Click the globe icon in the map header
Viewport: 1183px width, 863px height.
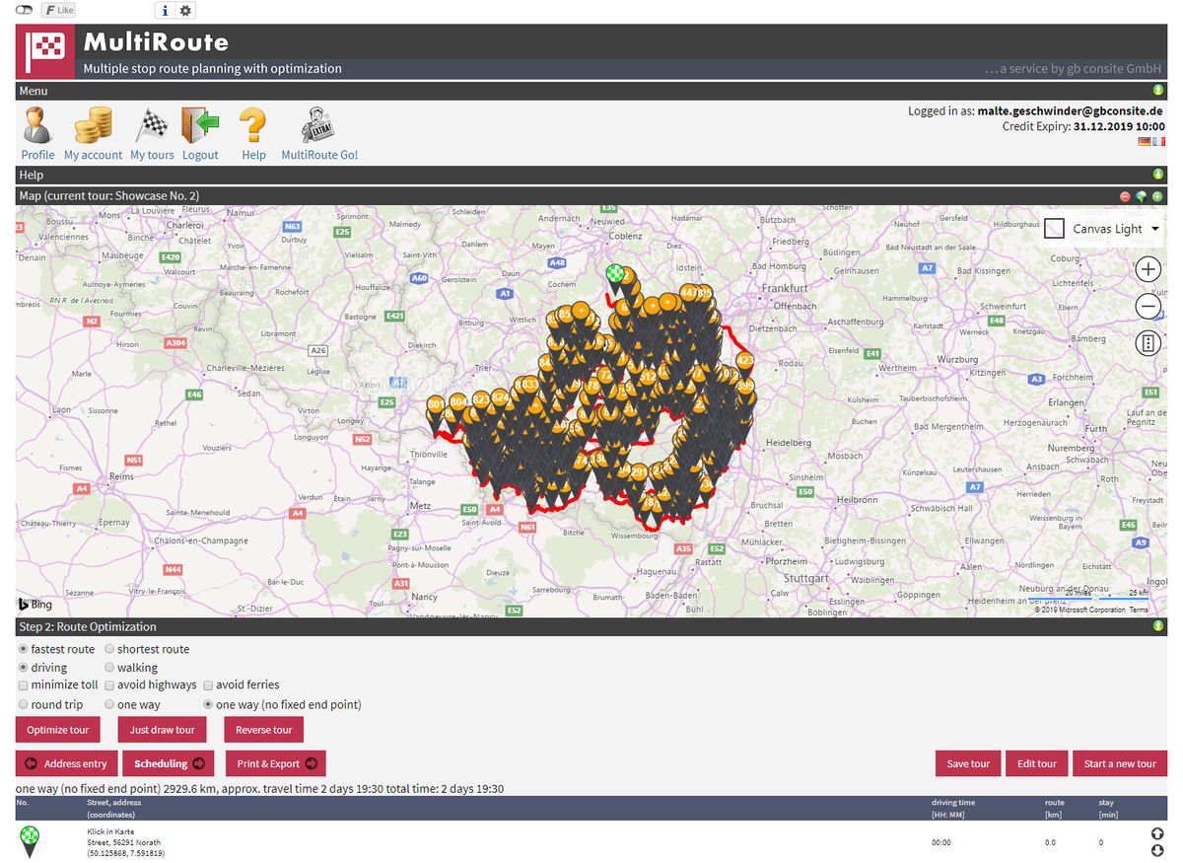(1140, 196)
